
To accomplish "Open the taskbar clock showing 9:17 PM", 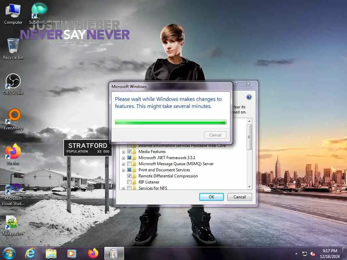I will 330,254.
